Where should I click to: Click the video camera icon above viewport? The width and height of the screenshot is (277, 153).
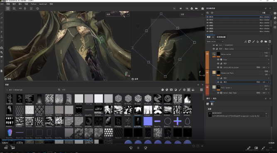coord(196,8)
